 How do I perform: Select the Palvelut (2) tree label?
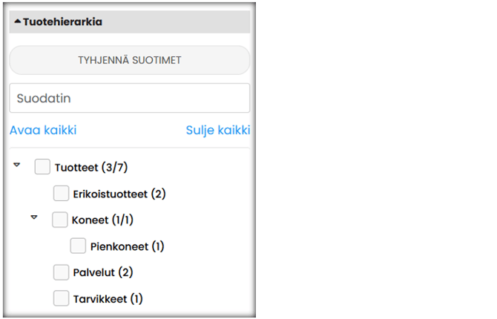click(102, 272)
